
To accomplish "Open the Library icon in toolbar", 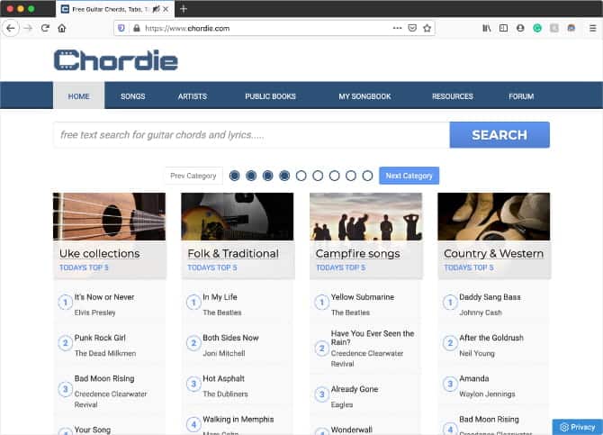I will (487, 28).
